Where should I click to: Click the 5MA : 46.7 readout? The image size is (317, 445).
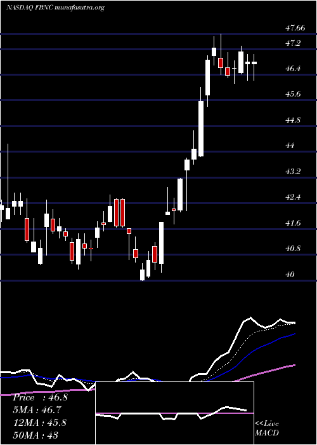tap(37, 410)
